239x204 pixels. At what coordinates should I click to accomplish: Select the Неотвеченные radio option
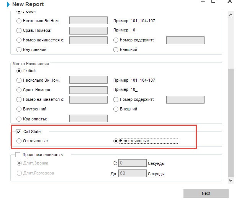click(116, 141)
